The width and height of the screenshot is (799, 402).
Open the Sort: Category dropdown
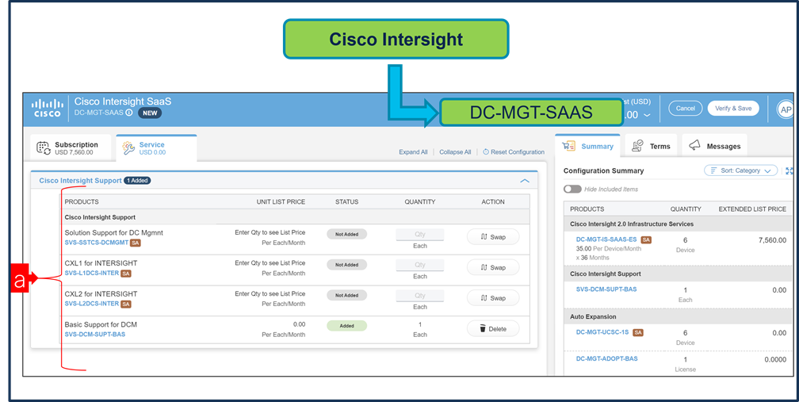point(741,170)
